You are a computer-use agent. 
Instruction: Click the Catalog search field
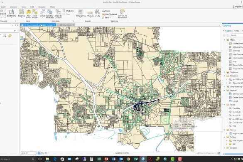236,35
